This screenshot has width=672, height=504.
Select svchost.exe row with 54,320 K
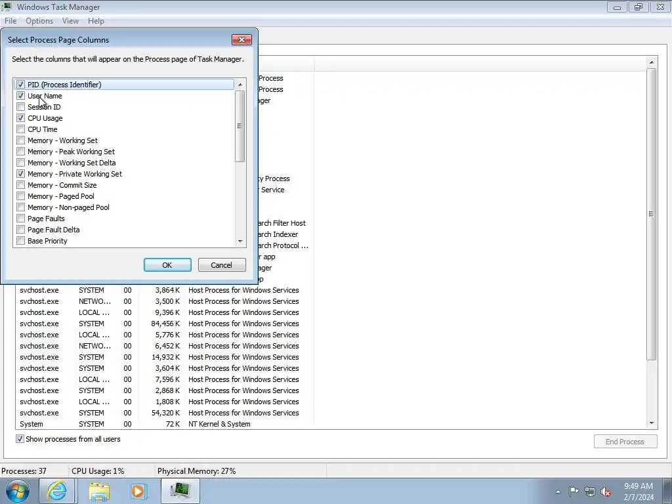[165, 413]
